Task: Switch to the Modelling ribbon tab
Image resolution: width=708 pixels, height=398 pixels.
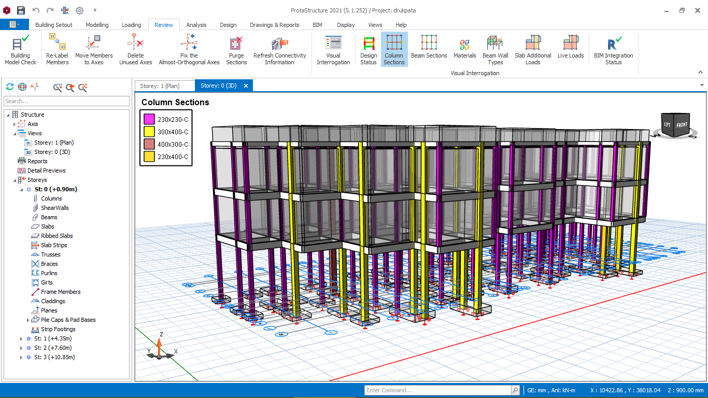Action: 97,25
